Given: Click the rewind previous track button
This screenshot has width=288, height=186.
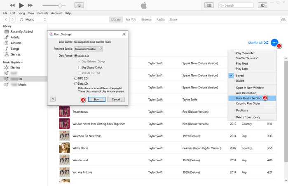Looking at the screenshot, I should [12, 5].
